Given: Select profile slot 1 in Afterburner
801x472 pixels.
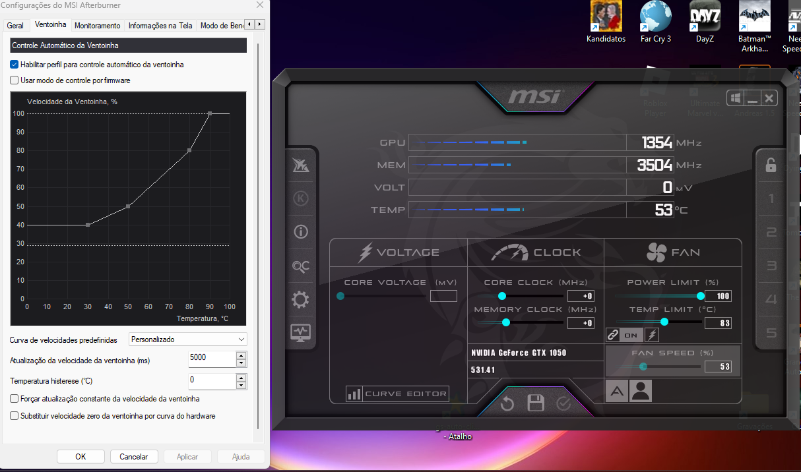Looking at the screenshot, I should pyautogui.click(x=771, y=198).
